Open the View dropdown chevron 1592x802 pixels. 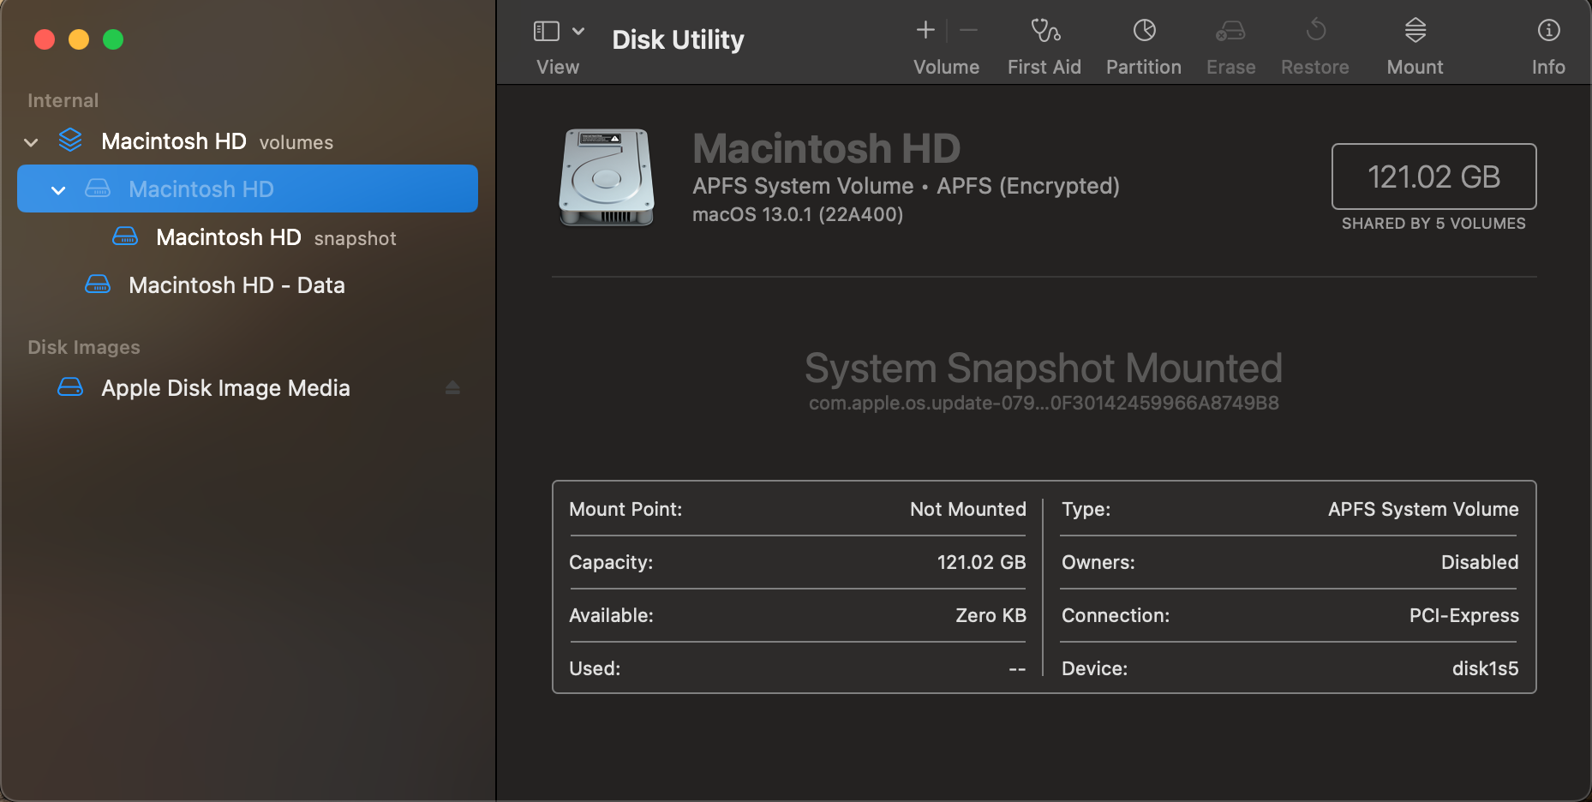(x=578, y=32)
